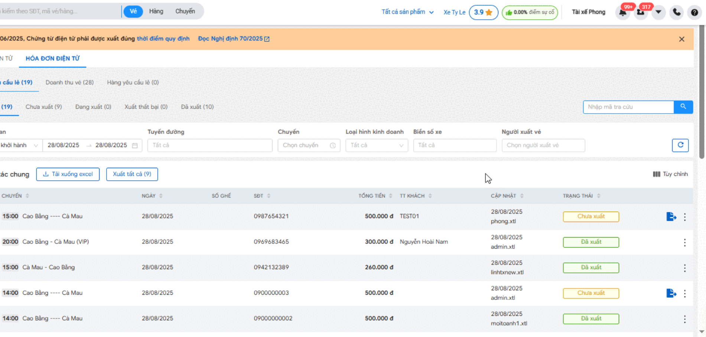Open Loại hình kinh doanh dropdown
Viewport: 706px width, 337px height.
[377, 145]
